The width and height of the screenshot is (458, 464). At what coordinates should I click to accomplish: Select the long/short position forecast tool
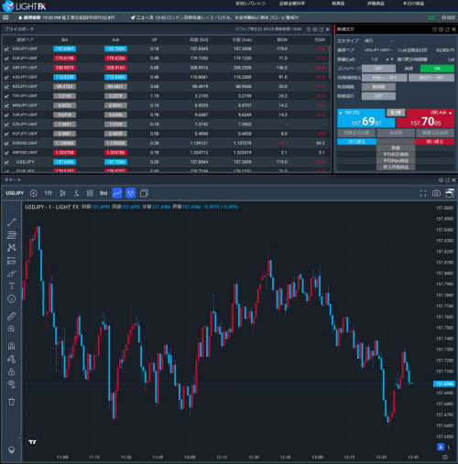point(12,261)
